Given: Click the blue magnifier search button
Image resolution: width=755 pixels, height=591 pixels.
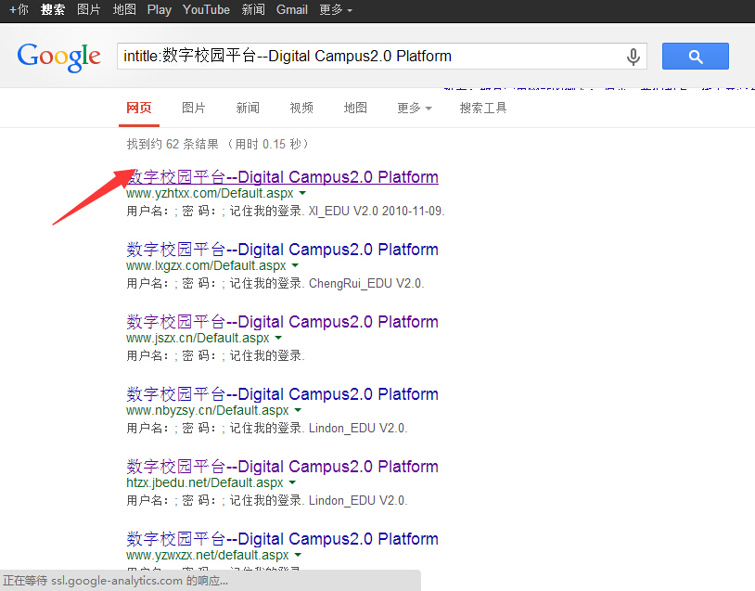Looking at the screenshot, I should coord(695,57).
